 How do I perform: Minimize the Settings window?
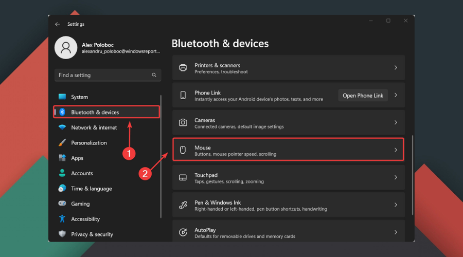click(x=371, y=21)
